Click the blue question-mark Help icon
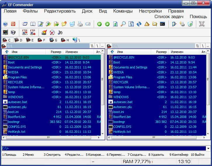 [5, 24]
